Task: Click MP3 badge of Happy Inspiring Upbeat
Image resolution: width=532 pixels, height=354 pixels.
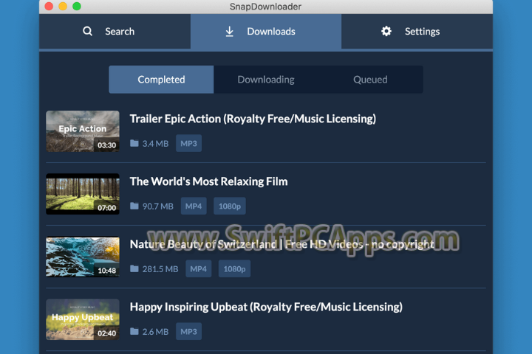Action: point(188,331)
